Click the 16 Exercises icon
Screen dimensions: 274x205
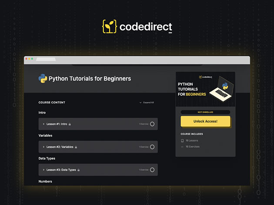[x=182, y=147]
